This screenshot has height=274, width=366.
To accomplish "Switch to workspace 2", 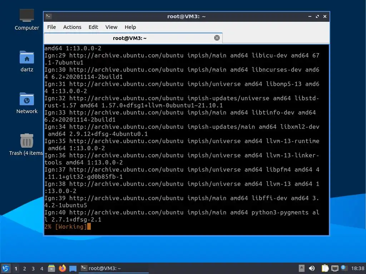I will pos(25,269).
